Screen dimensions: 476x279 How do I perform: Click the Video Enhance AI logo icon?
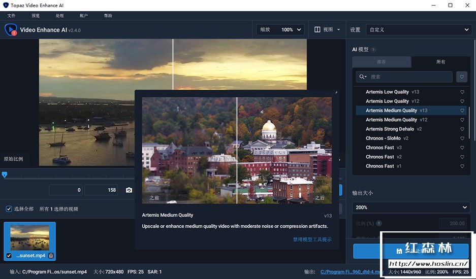point(11,30)
